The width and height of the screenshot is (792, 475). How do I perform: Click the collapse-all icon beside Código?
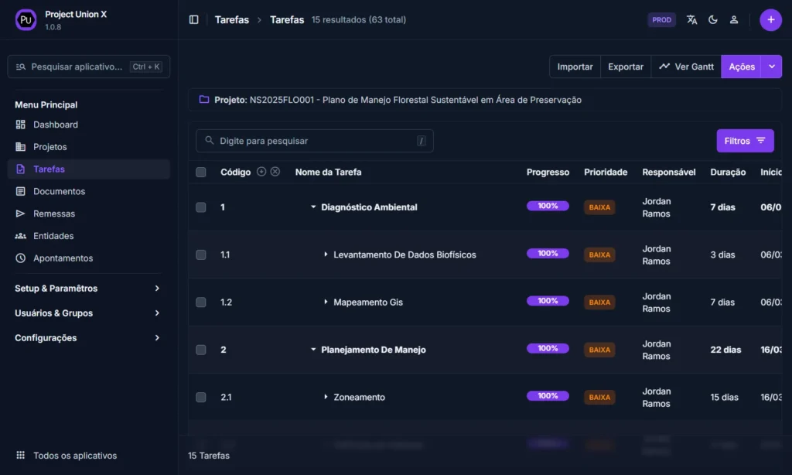pyautogui.click(x=275, y=172)
